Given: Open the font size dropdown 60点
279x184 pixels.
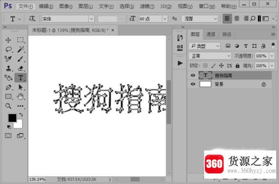Looking at the screenshot, I should click(x=165, y=19).
